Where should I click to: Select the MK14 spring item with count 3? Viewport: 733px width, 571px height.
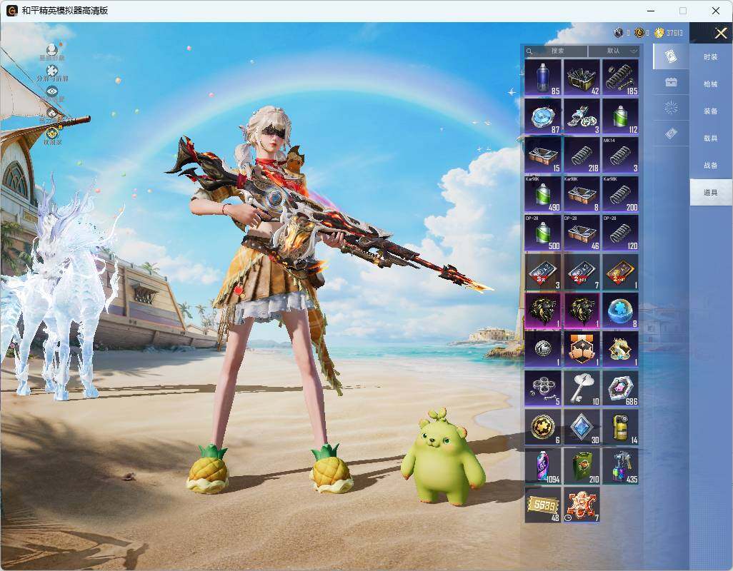click(x=620, y=155)
